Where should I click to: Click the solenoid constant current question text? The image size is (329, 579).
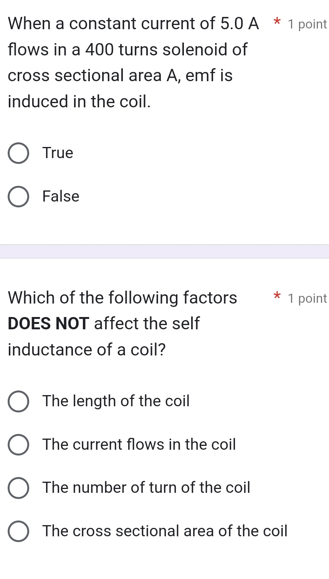[127, 62]
